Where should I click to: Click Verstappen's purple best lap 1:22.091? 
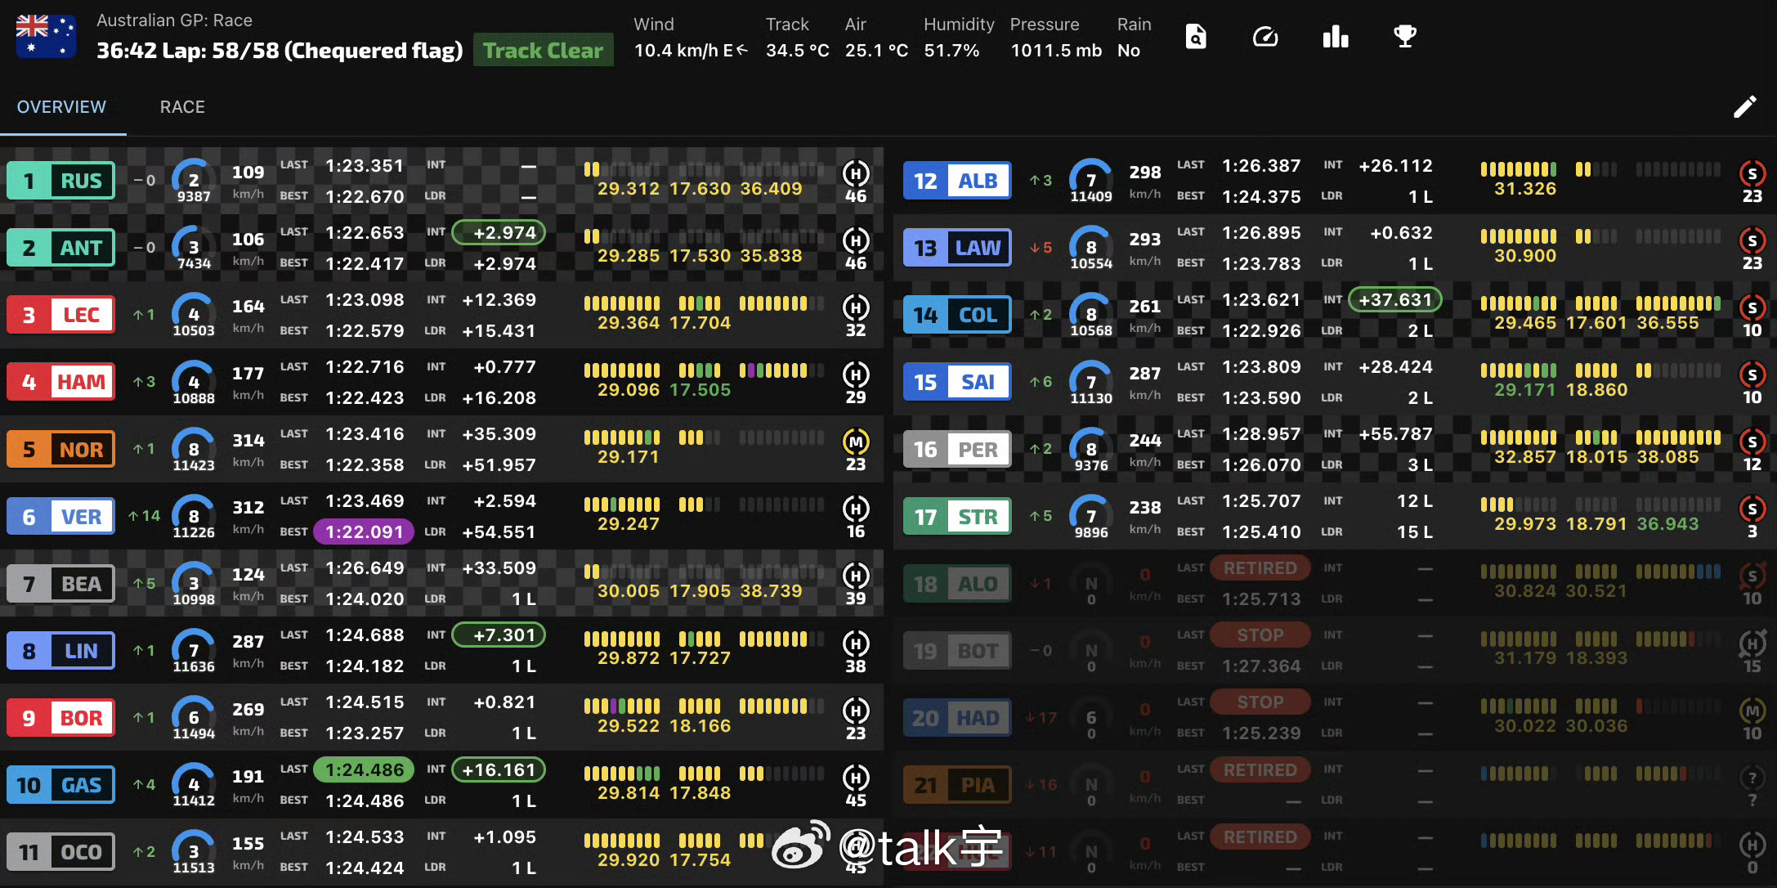[x=365, y=532]
